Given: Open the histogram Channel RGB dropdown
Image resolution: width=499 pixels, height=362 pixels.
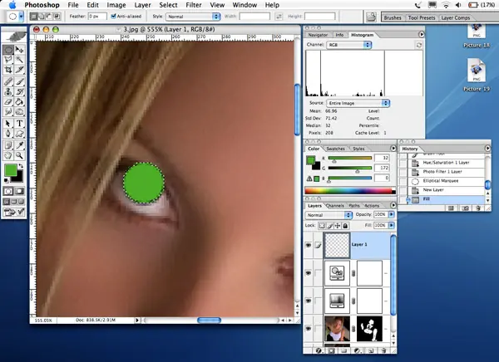Looking at the screenshot, I should 348,45.
